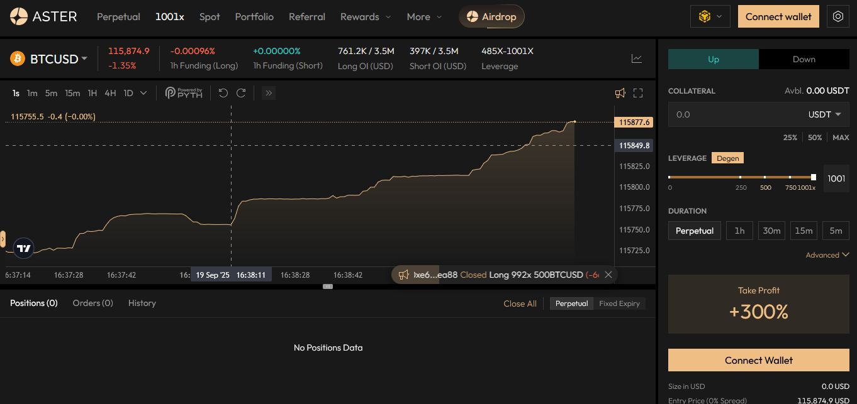Toggle Degen leverage mode
Image resolution: width=857 pixels, height=404 pixels.
click(x=727, y=158)
